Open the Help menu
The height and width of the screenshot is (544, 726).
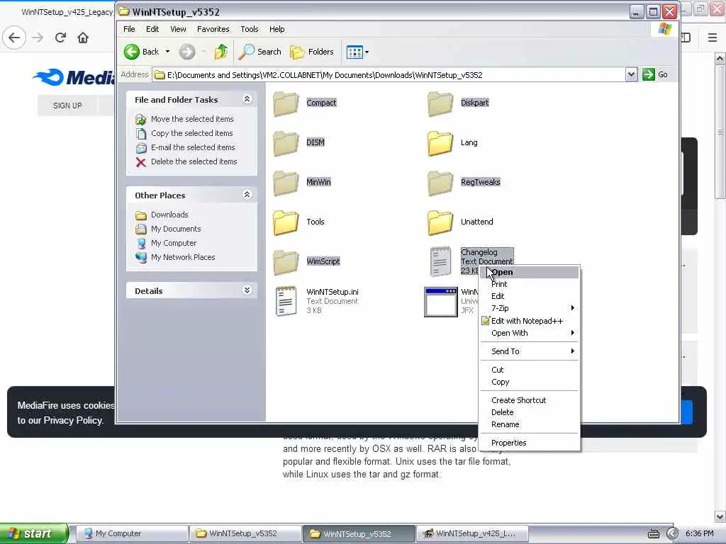[x=277, y=29]
